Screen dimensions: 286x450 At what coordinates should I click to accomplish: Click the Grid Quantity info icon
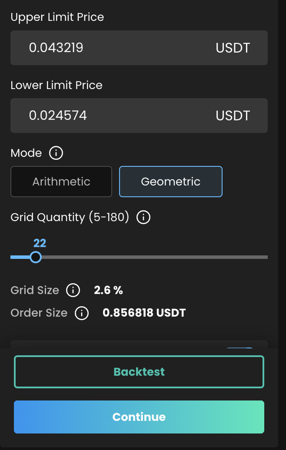(x=143, y=217)
